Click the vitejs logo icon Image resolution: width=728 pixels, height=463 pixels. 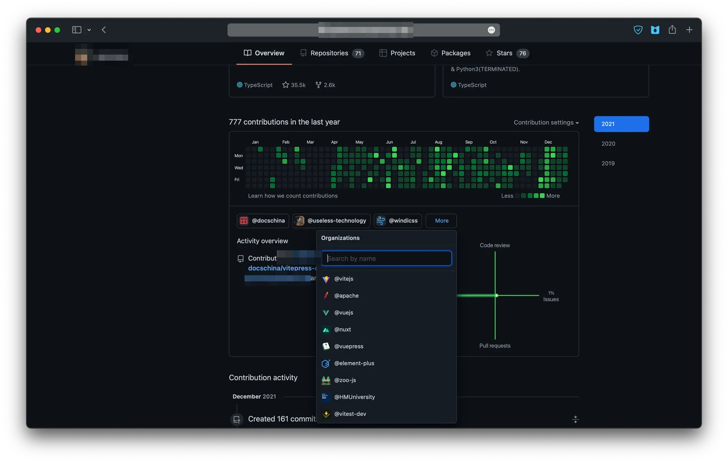pyautogui.click(x=326, y=279)
